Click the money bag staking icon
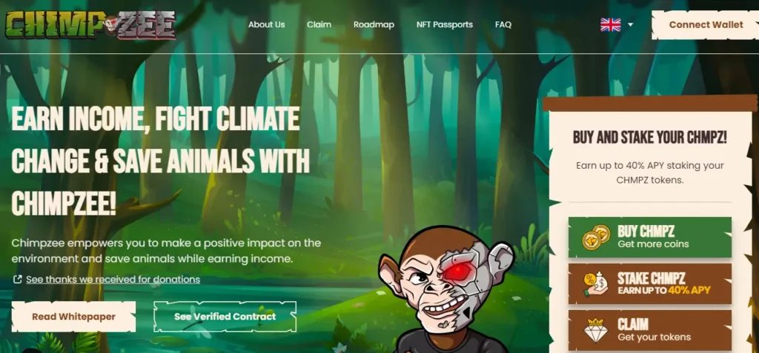The height and width of the screenshot is (353, 759). [597, 284]
